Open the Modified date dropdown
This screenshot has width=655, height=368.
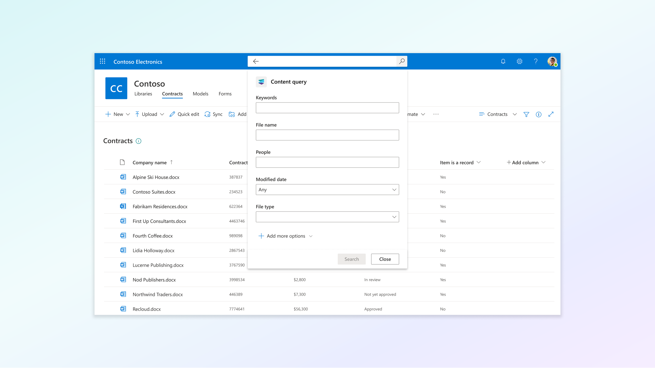click(327, 189)
